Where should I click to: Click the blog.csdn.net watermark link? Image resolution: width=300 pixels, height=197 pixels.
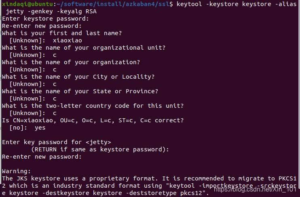(x=255, y=189)
